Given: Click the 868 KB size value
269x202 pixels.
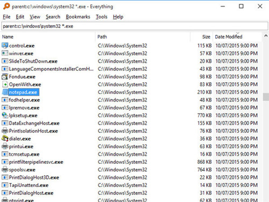Looking at the screenshot, I should (204, 162).
